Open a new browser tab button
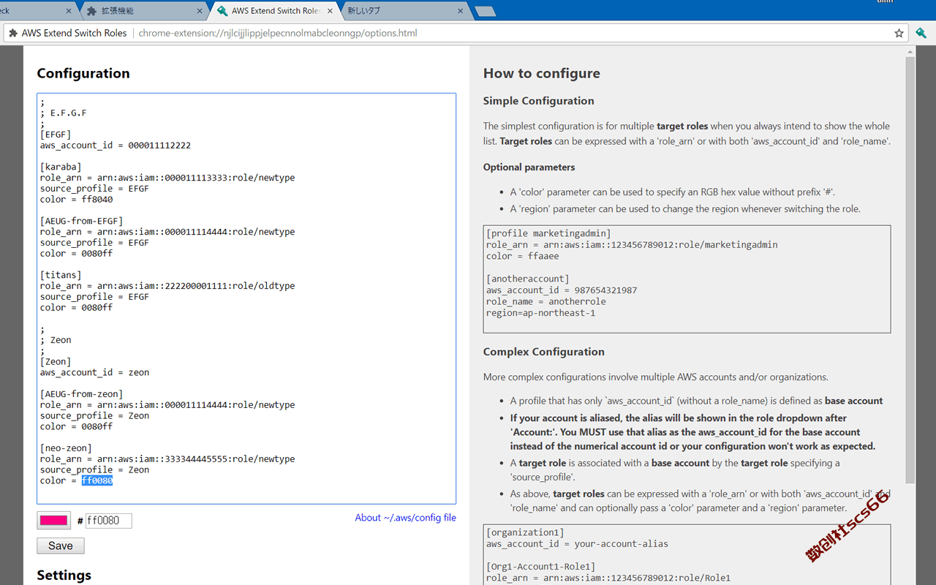The height and width of the screenshot is (585, 936). click(485, 11)
